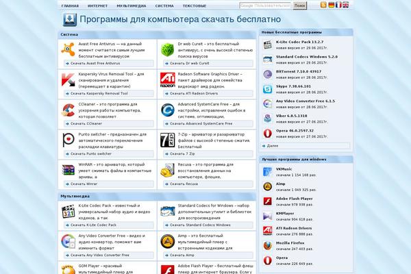Click the ATI Radeon logo in Система section

tap(168, 80)
